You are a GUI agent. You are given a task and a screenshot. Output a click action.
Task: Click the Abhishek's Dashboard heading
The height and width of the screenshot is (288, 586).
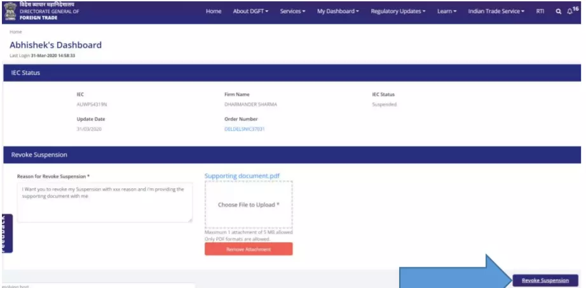(56, 45)
